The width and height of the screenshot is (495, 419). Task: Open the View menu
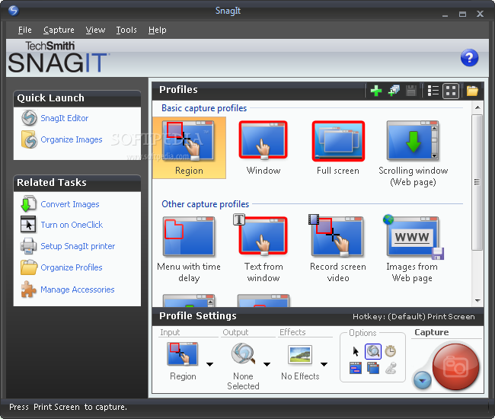[95, 30]
